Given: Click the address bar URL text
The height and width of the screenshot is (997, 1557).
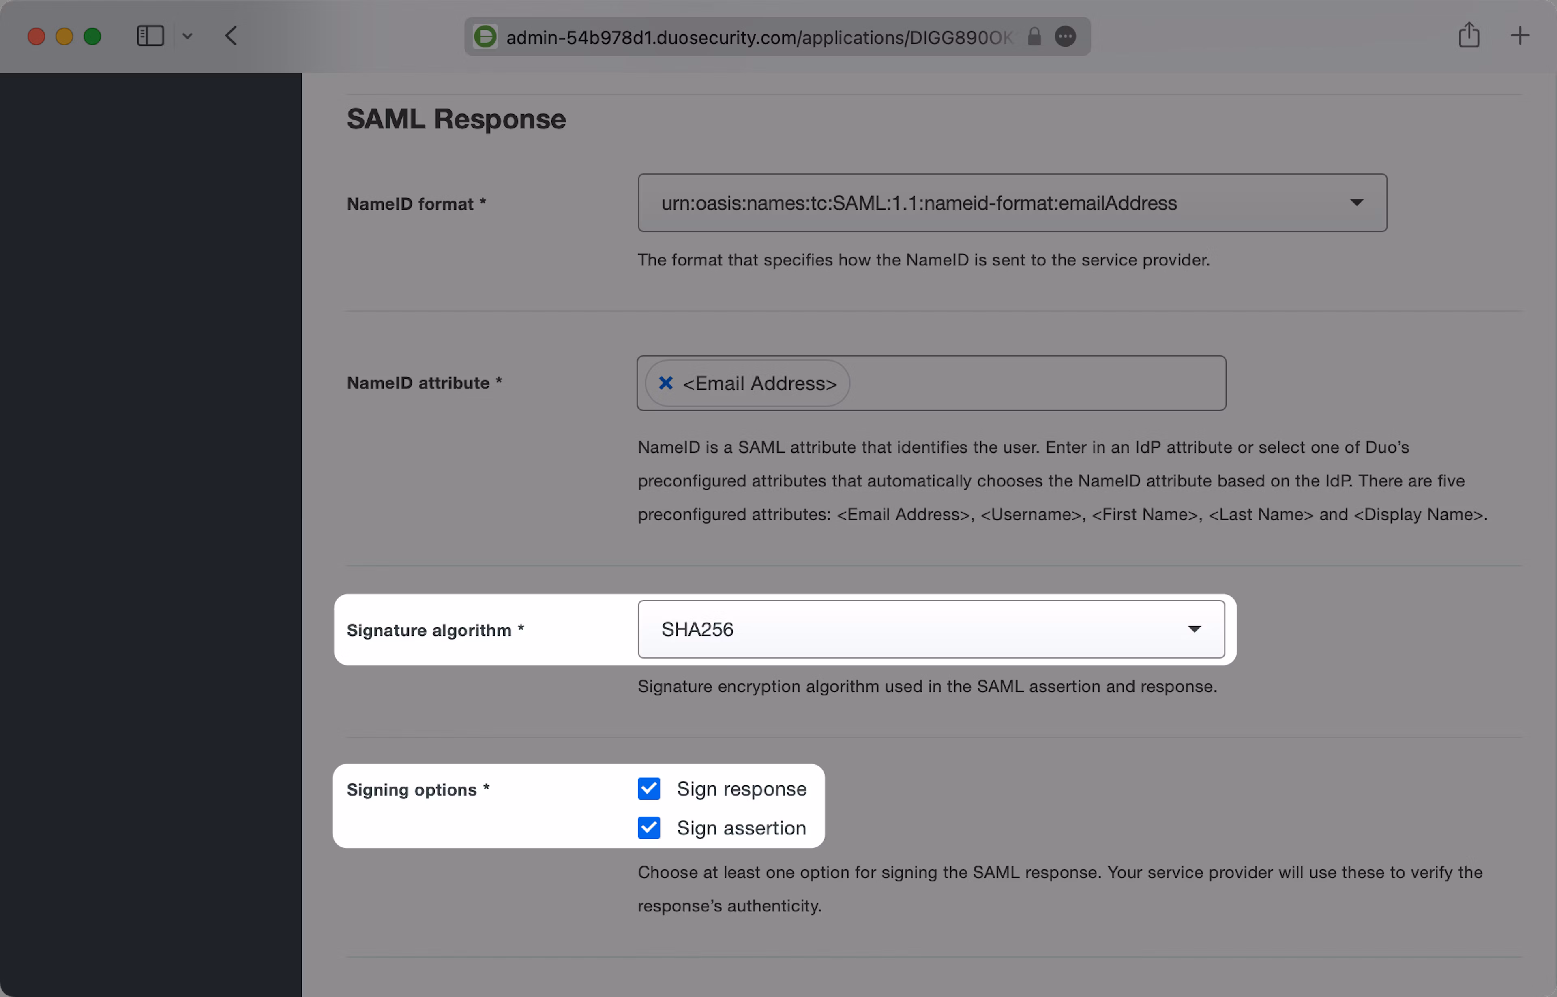Looking at the screenshot, I should [758, 38].
